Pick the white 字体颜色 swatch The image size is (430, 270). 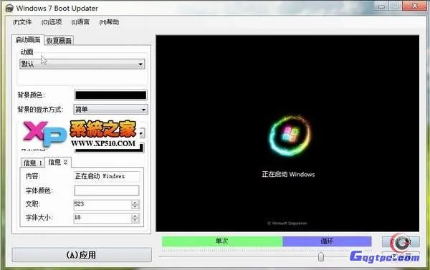click(x=106, y=191)
